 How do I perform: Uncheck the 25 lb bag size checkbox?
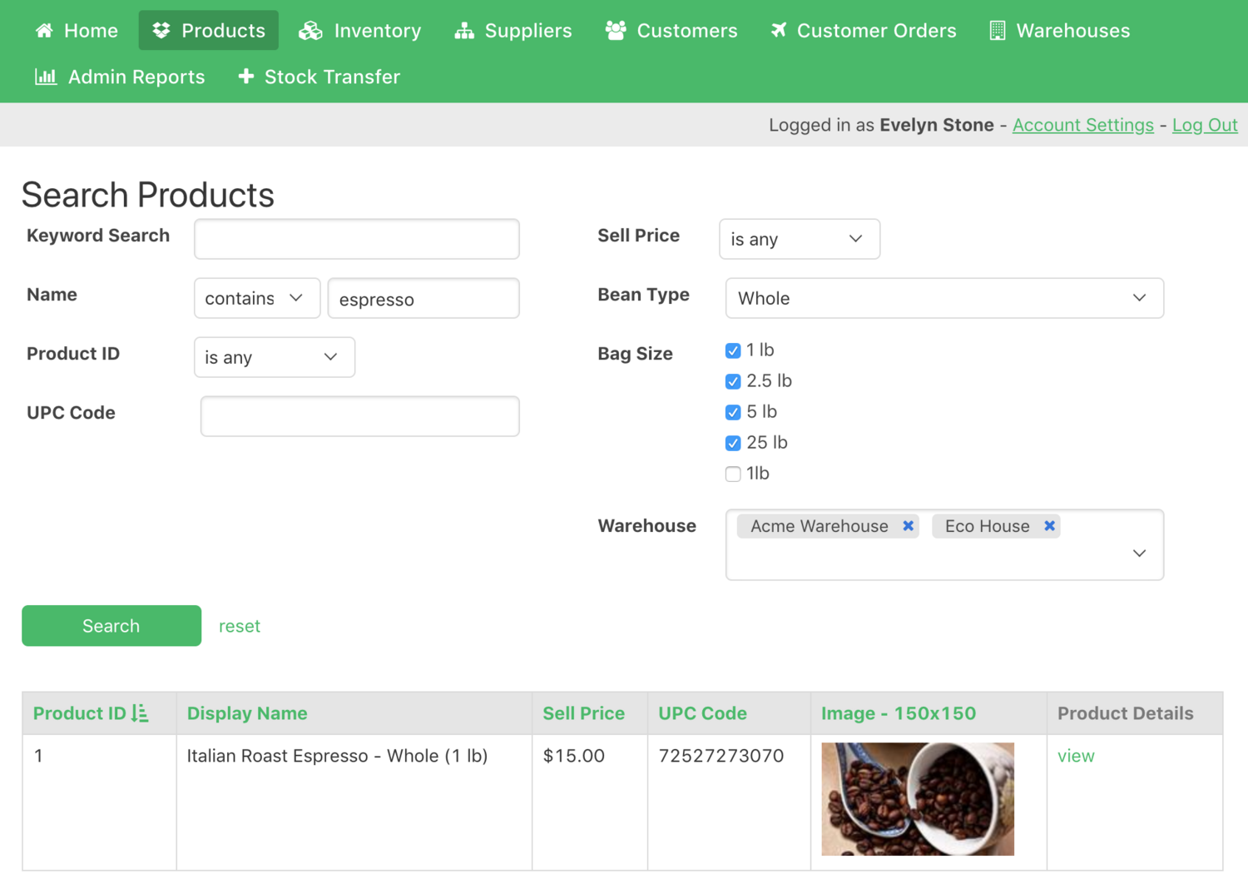click(733, 443)
